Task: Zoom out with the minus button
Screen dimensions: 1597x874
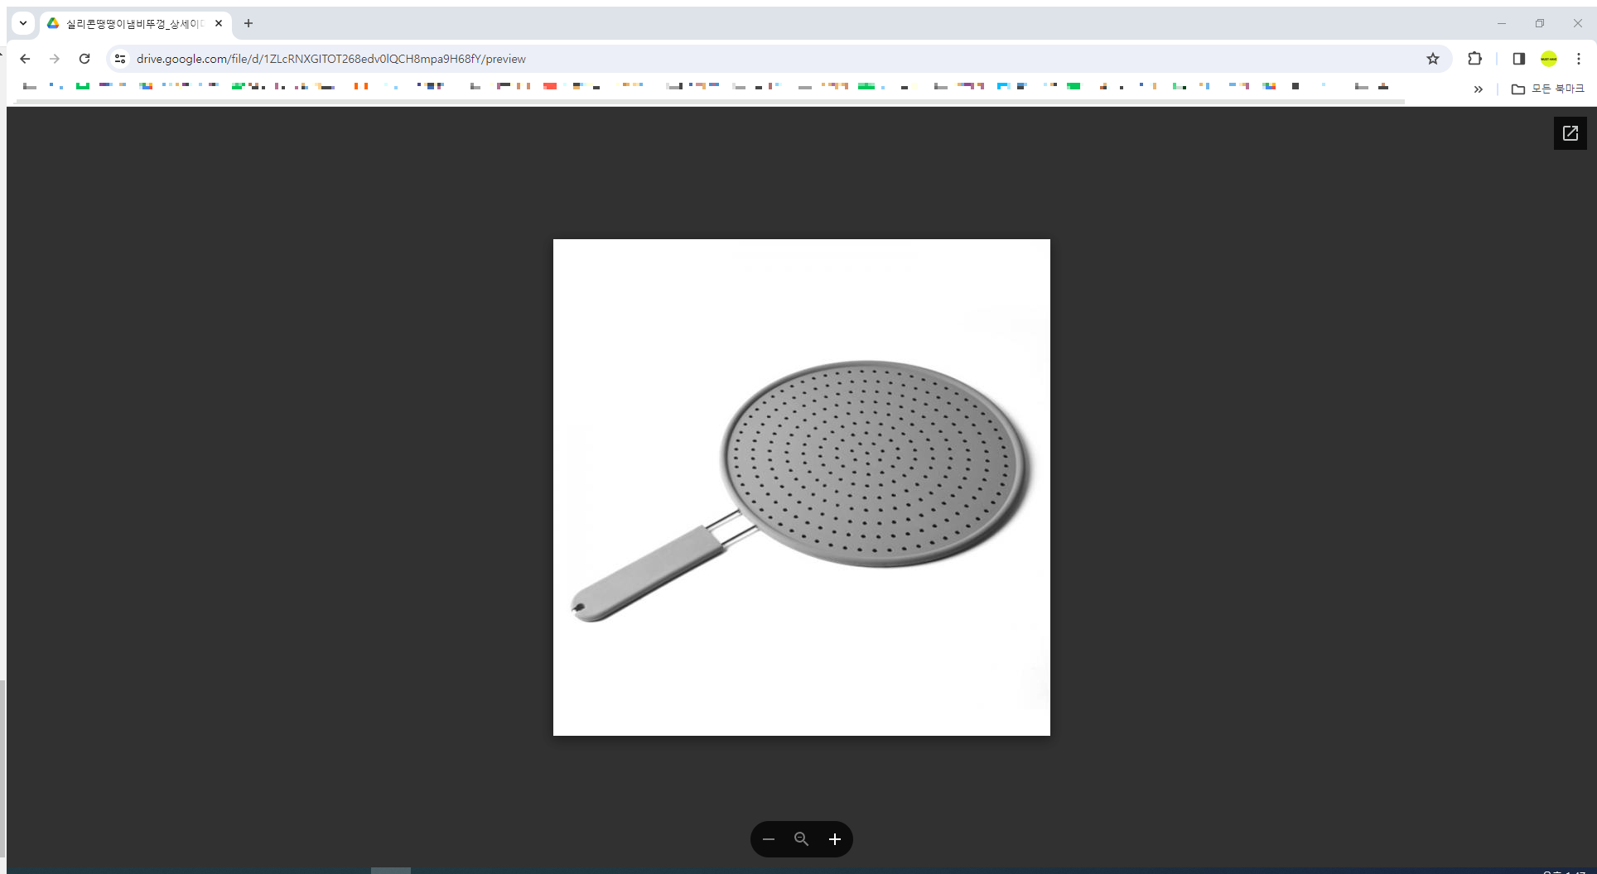Action: [x=769, y=839]
